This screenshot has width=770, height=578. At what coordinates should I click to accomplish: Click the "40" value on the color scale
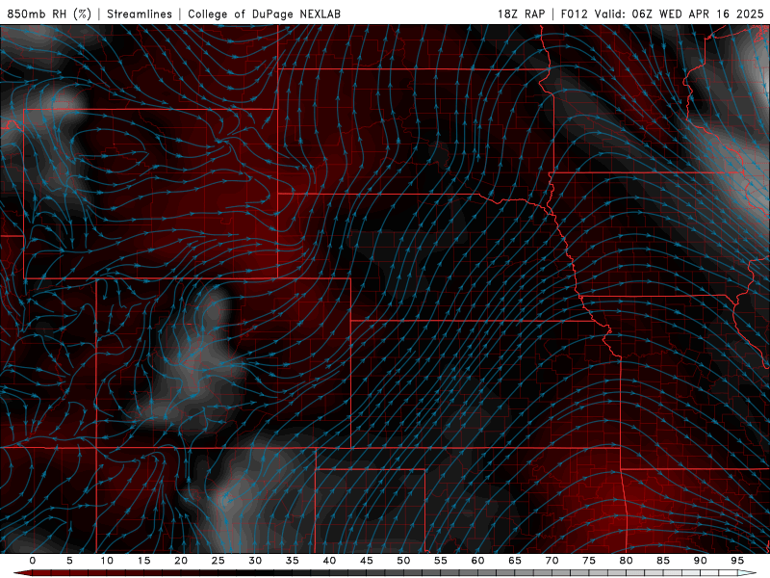pyautogui.click(x=329, y=561)
